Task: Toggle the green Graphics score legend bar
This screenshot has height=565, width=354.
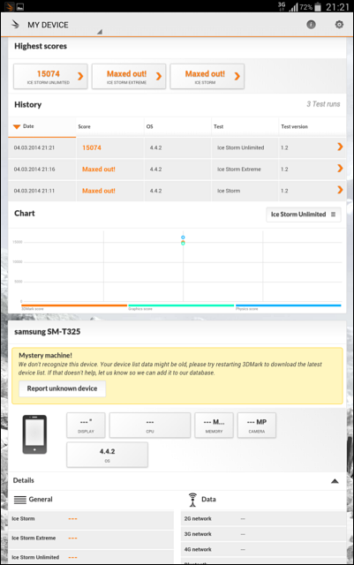Action: click(x=181, y=305)
